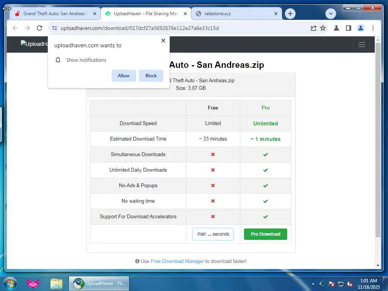
Task: Click the Unlimited download speed cell
Action: click(x=266, y=124)
